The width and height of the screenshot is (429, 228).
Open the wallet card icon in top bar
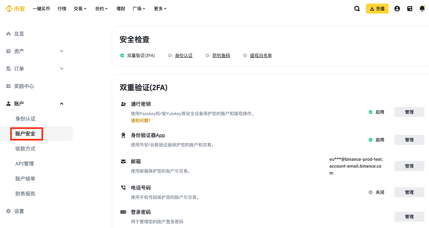[x=409, y=8]
